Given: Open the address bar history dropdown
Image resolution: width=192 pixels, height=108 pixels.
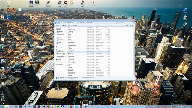Looking at the screenshot, I should click(113, 23).
